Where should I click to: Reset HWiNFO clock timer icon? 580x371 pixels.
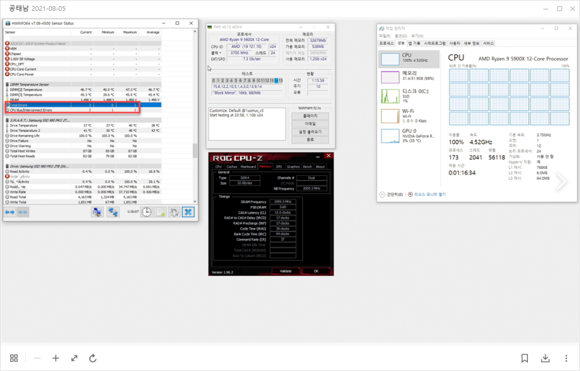(x=147, y=212)
